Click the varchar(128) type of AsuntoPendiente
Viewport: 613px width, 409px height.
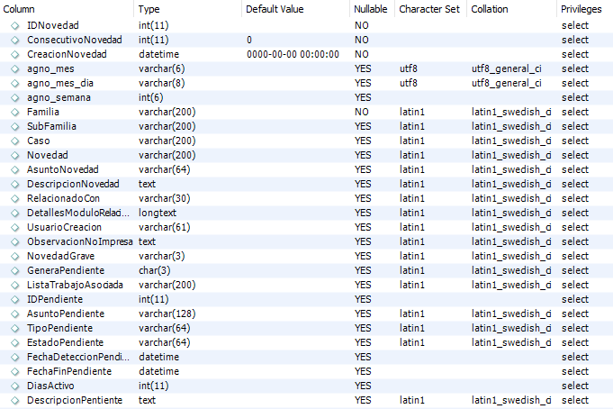pyautogui.click(x=167, y=314)
